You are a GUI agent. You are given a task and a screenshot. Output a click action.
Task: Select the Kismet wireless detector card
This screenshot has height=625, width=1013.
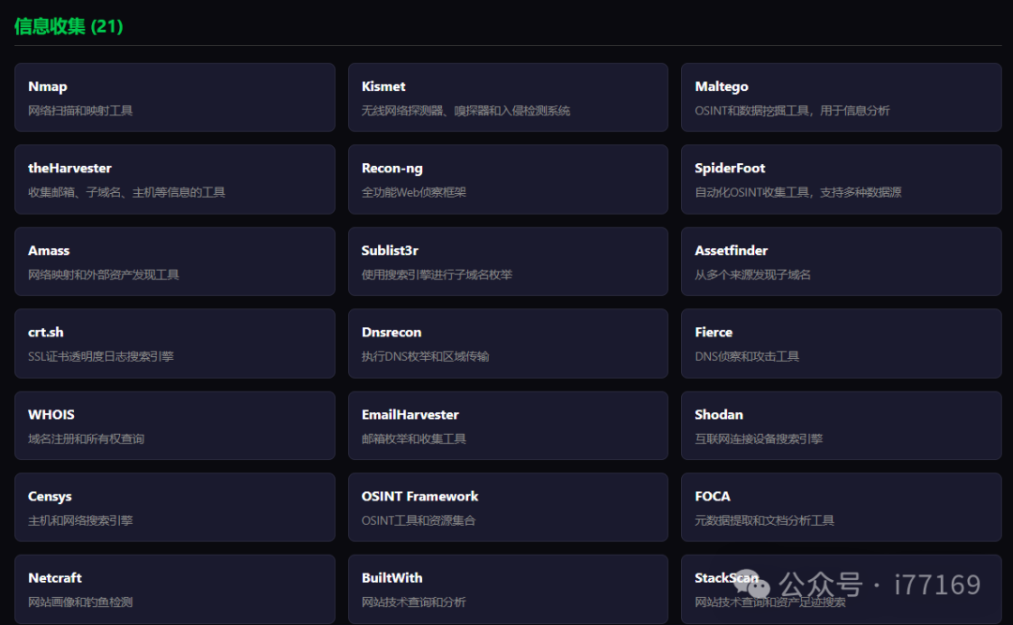coord(507,97)
